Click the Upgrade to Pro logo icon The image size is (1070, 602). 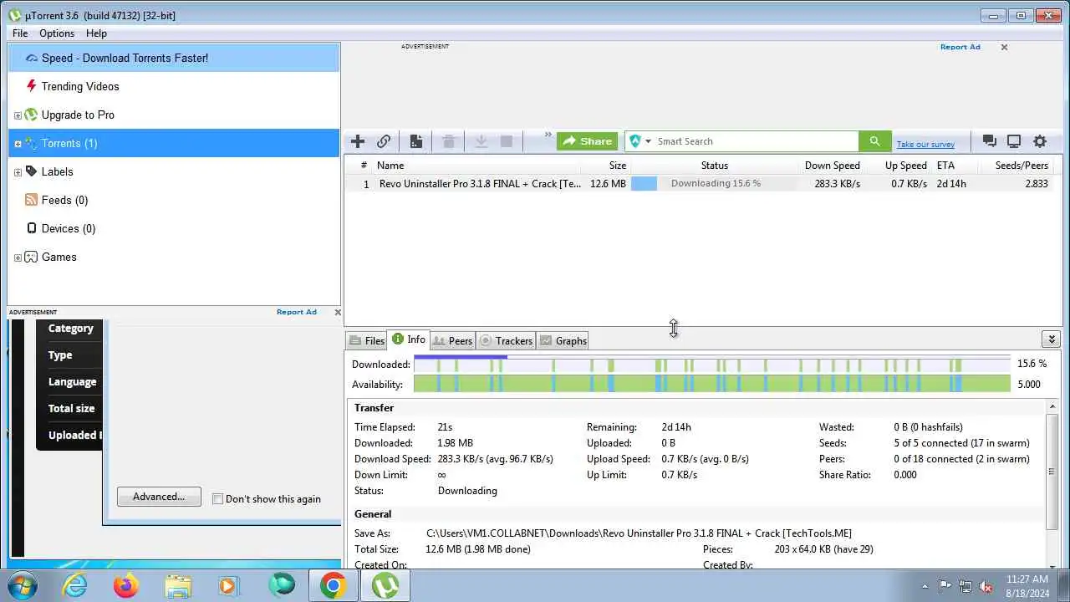click(x=31, y=115)
